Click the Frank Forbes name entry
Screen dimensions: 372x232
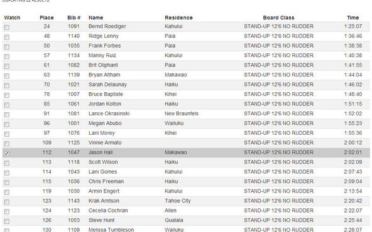click(104, 46)
